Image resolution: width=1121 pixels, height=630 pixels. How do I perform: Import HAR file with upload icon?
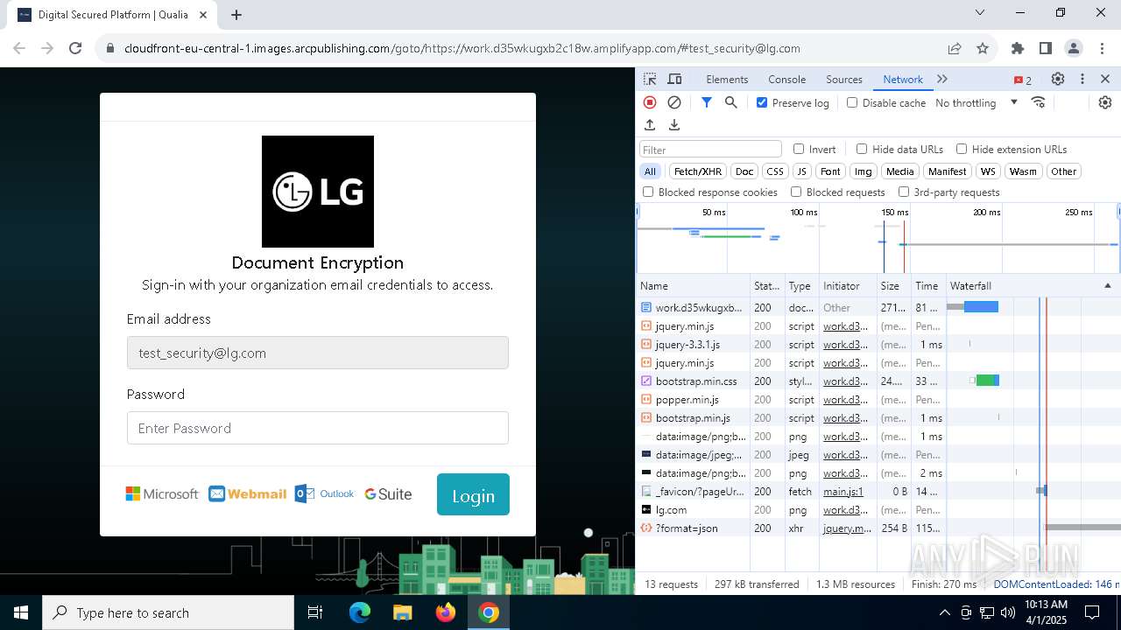pos(650,125)
